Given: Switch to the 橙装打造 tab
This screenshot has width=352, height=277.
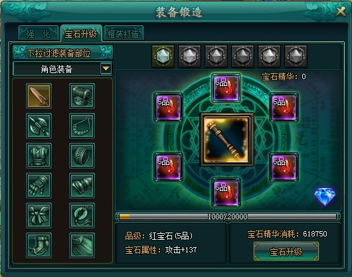Looking at the screenshot, I should tap(124, 34).
